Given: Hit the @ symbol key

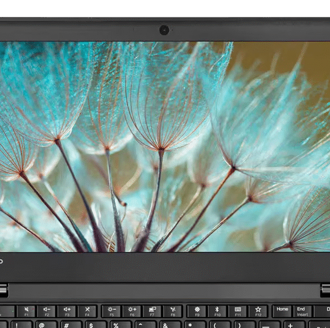Looking at the screenshot, I should [x=46, y=325].
